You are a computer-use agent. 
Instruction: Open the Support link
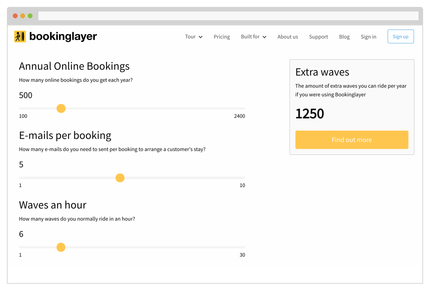click(x=318, y=37)
